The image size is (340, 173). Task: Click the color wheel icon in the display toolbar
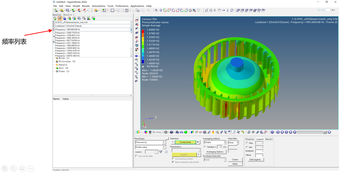tap(146, 132)
